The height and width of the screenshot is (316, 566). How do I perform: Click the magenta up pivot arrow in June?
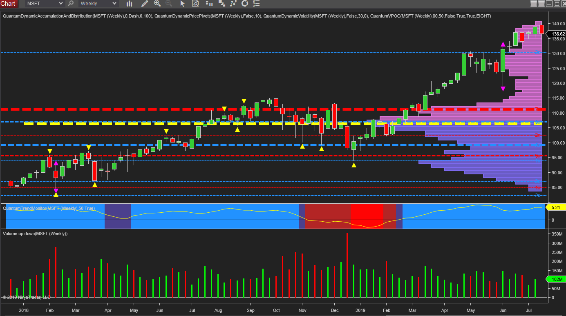click(x=503, y=44)
